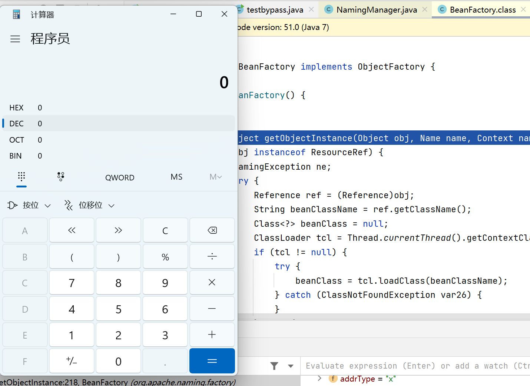Click the open parenthesis key
This screenshot has width=530, height=386.
point(72,256)
